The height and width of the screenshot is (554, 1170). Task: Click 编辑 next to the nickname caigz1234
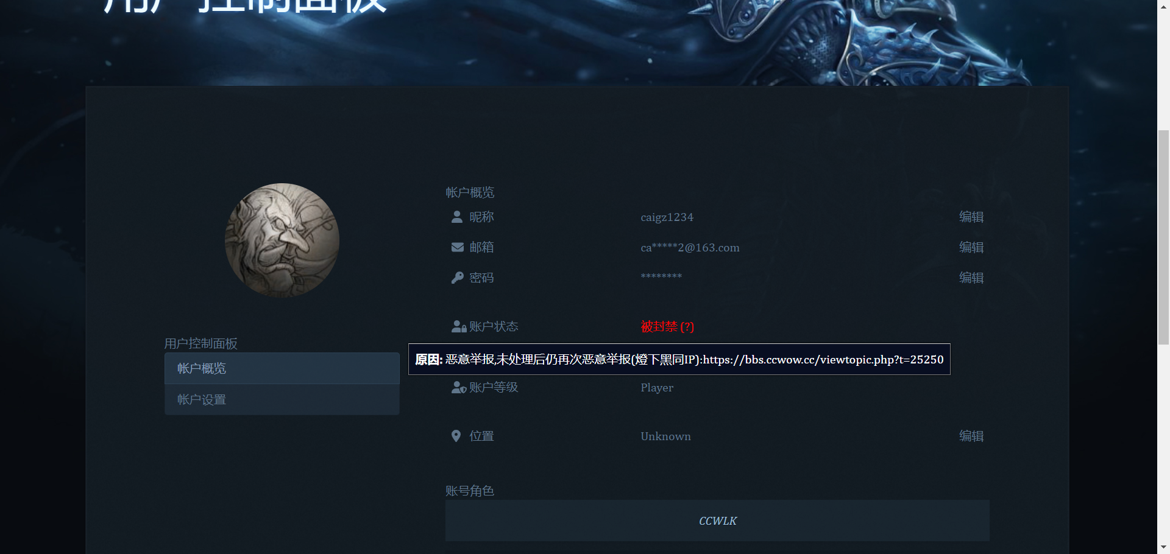pyautogui.click(x=971, y=217)
